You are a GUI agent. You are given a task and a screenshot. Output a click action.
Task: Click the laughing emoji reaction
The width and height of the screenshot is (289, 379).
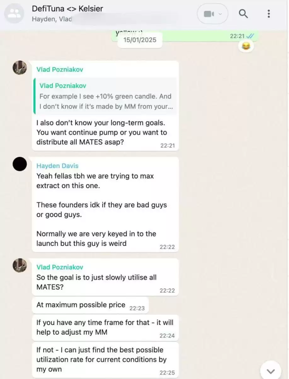(246, 46)
